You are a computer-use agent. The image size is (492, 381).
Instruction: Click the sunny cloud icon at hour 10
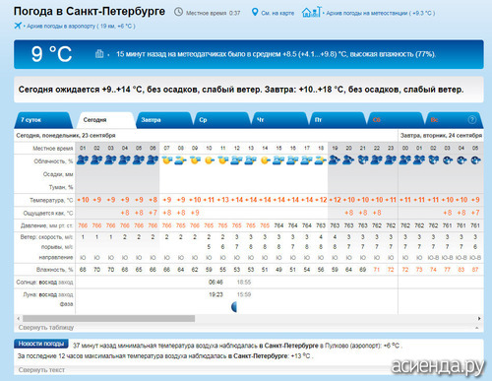[209, 160]
